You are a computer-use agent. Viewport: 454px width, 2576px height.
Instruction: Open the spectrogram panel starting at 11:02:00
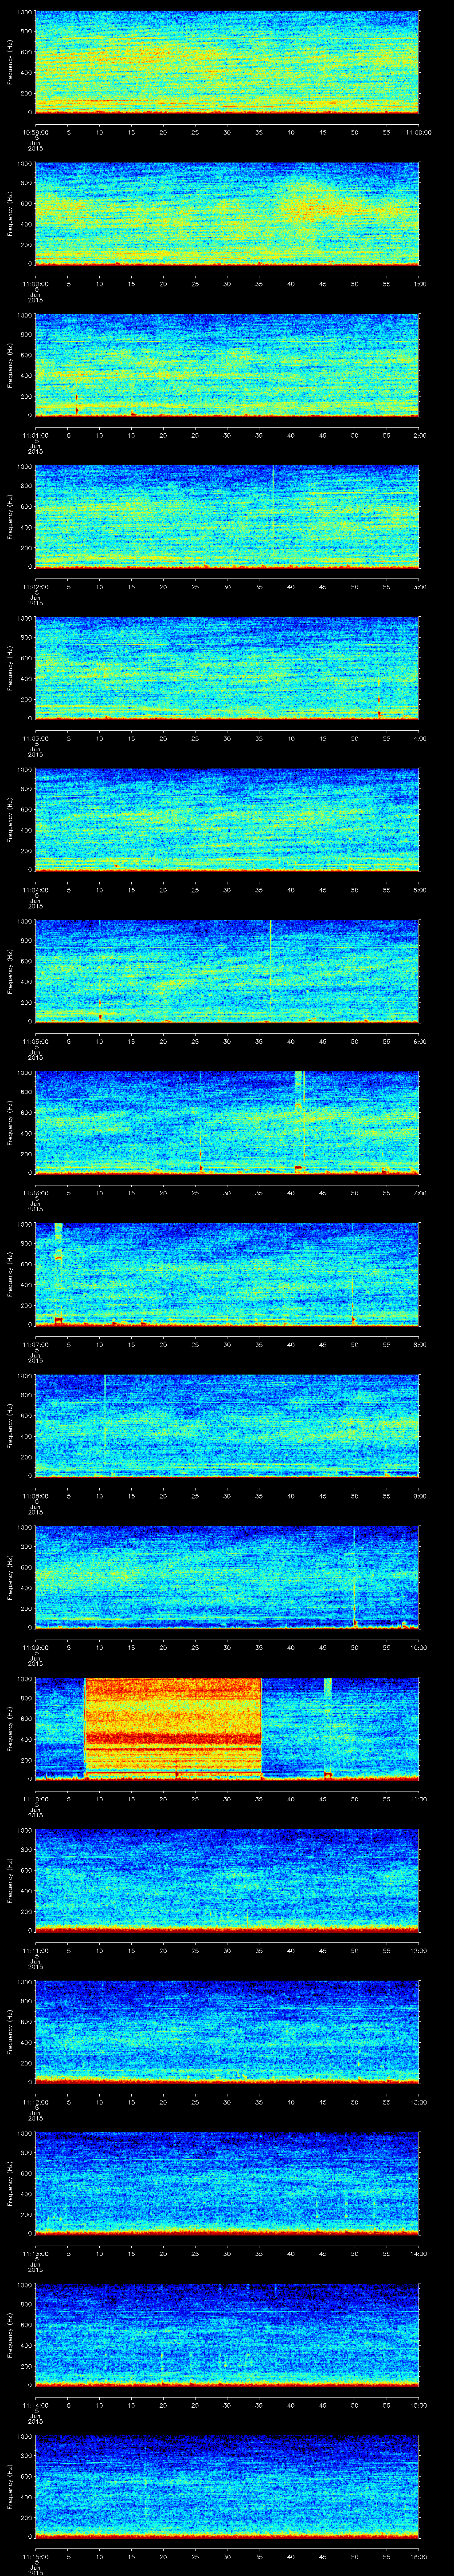tap(227, 517)
